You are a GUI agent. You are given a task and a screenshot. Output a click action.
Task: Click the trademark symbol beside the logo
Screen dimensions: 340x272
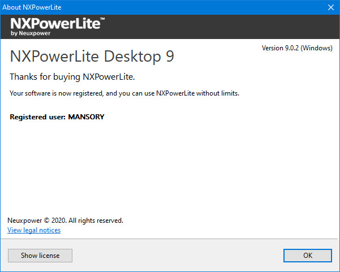(102, 20)
